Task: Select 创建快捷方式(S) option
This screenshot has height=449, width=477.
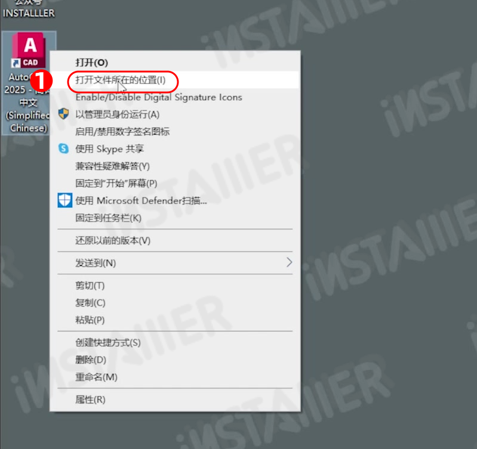Action: pos(175,343)
